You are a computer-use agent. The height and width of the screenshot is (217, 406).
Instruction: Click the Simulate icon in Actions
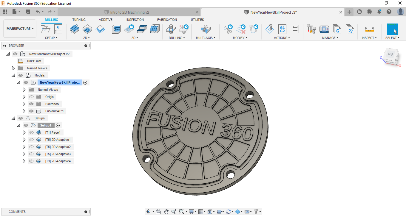click(269, 29)
